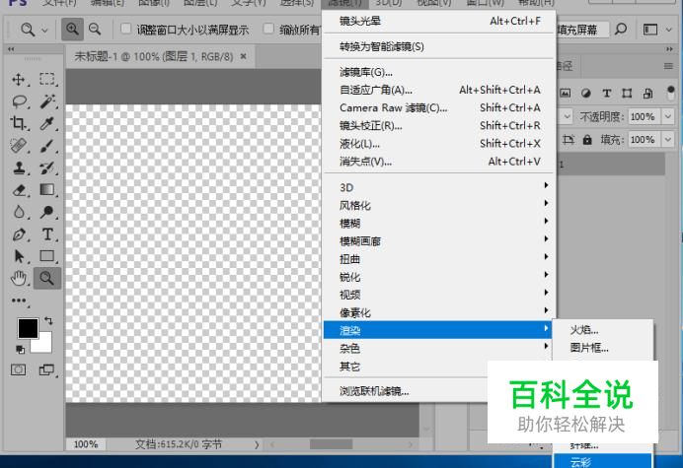
Task: Select the Brush tool
Action: 46,145
